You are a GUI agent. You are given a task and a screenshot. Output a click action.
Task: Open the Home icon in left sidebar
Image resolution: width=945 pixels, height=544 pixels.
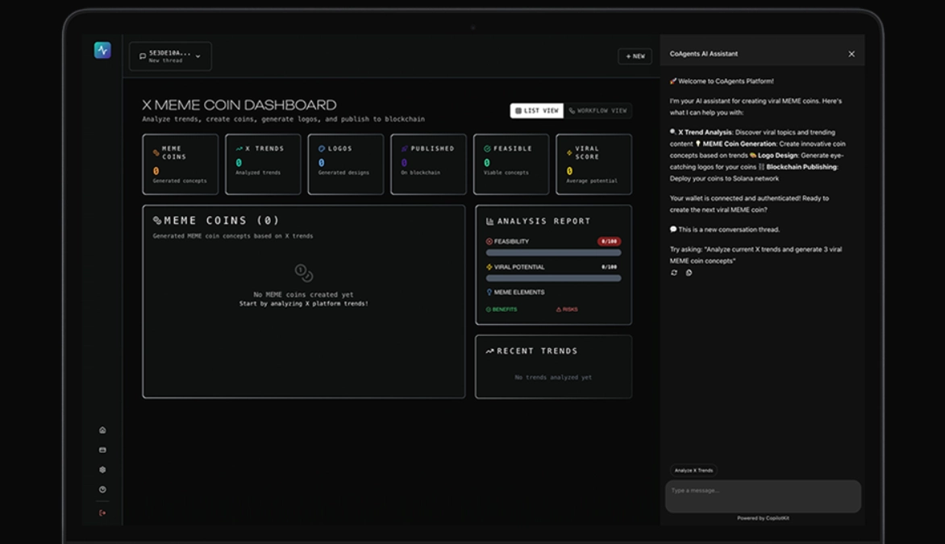pos(102,430)
